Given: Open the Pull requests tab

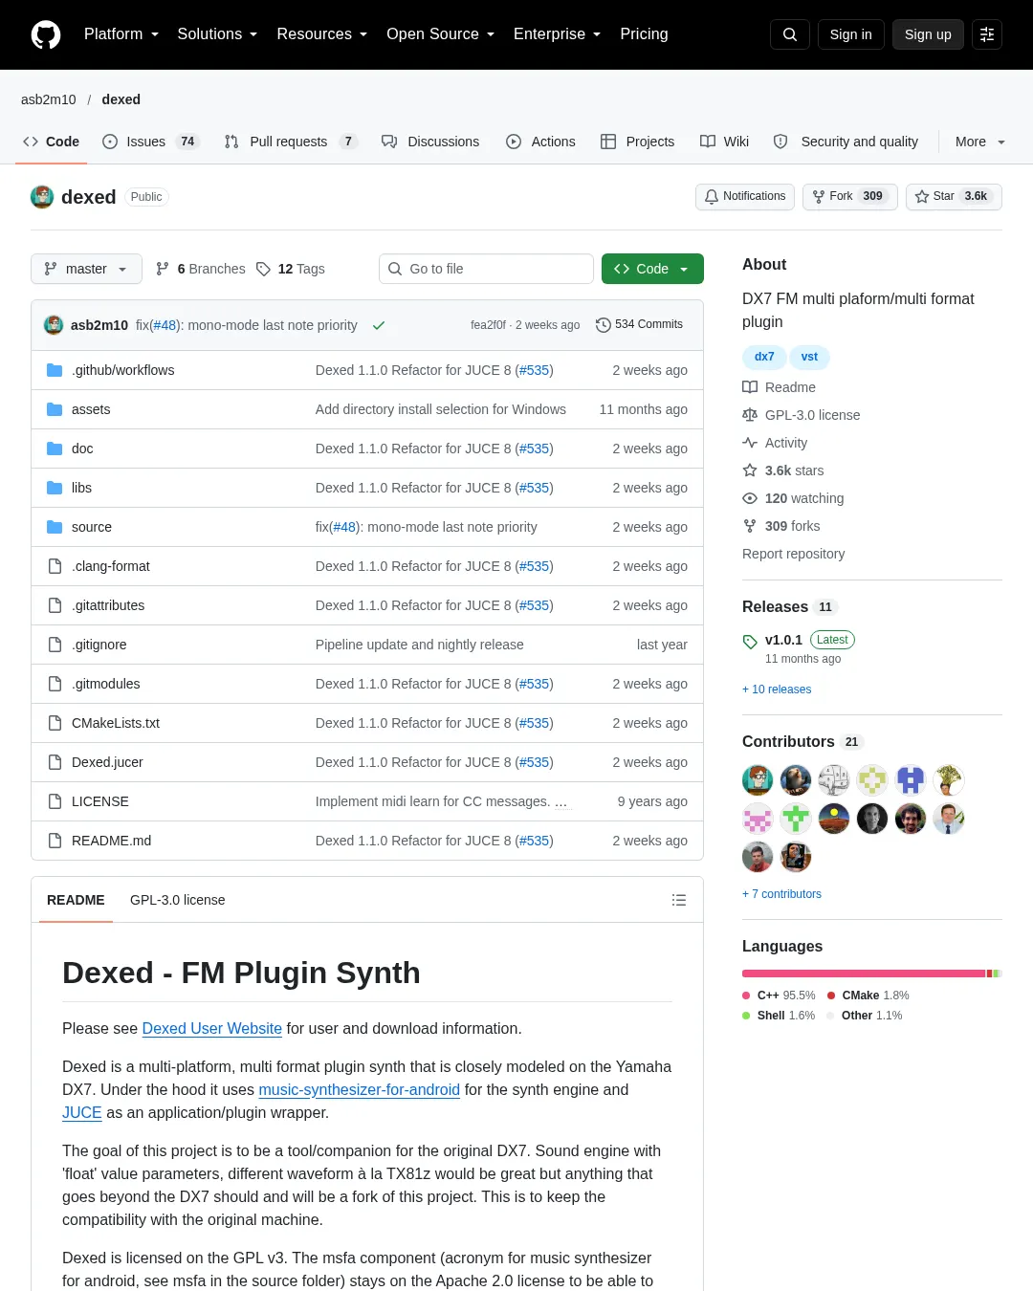Looking at the screenshot, I should click(291, 142).
